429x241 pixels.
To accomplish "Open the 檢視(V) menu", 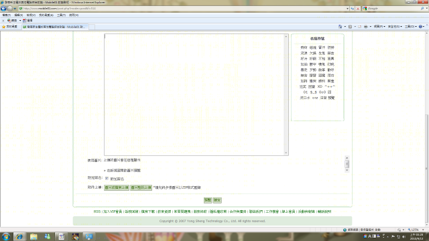I will [31, 15].
